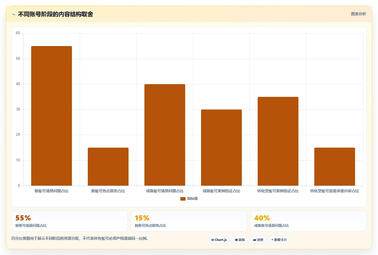
Task: Select the Chart.js tag pill
Action: (219, 240)
